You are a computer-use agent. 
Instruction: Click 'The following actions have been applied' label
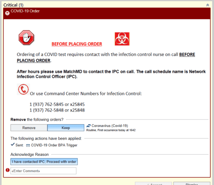[46, 138]
